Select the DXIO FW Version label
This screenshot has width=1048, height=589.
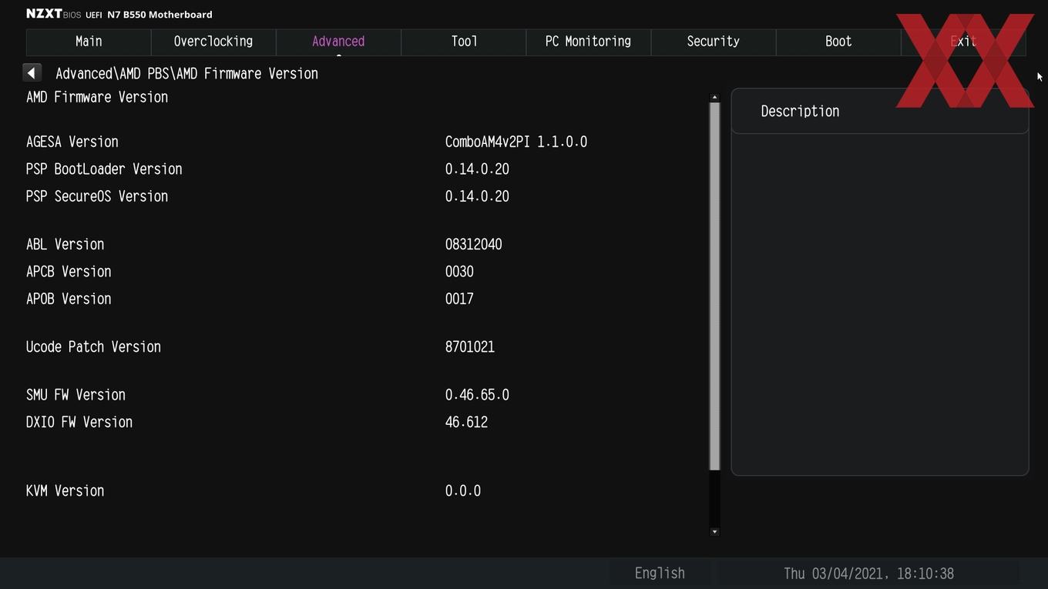point(79,422)
